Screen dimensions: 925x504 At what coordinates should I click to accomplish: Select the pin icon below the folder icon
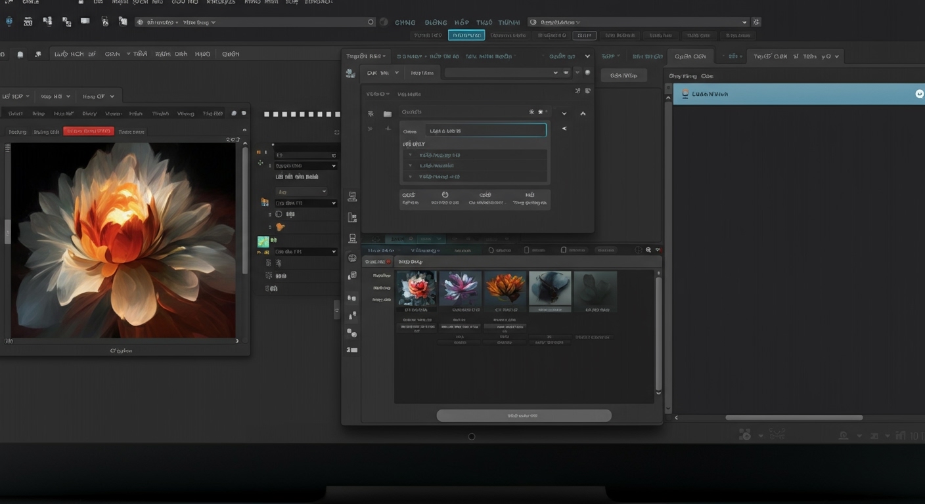[x=388, y=129]
